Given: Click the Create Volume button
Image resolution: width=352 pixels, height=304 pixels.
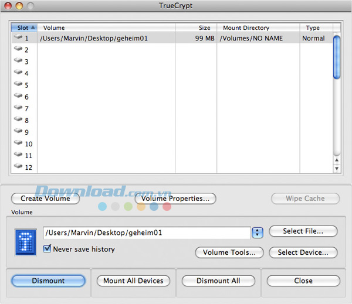Looking at the screenshot, I should pos(45,199).
